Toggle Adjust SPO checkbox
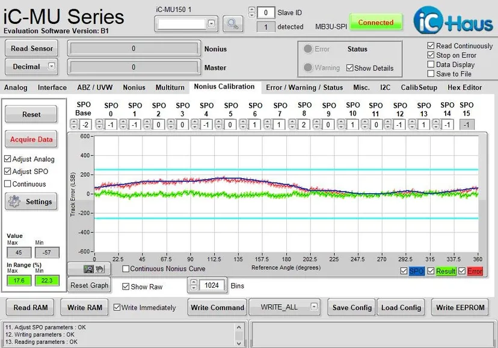The width and height of the screenshot is (498, 348). 8,172
